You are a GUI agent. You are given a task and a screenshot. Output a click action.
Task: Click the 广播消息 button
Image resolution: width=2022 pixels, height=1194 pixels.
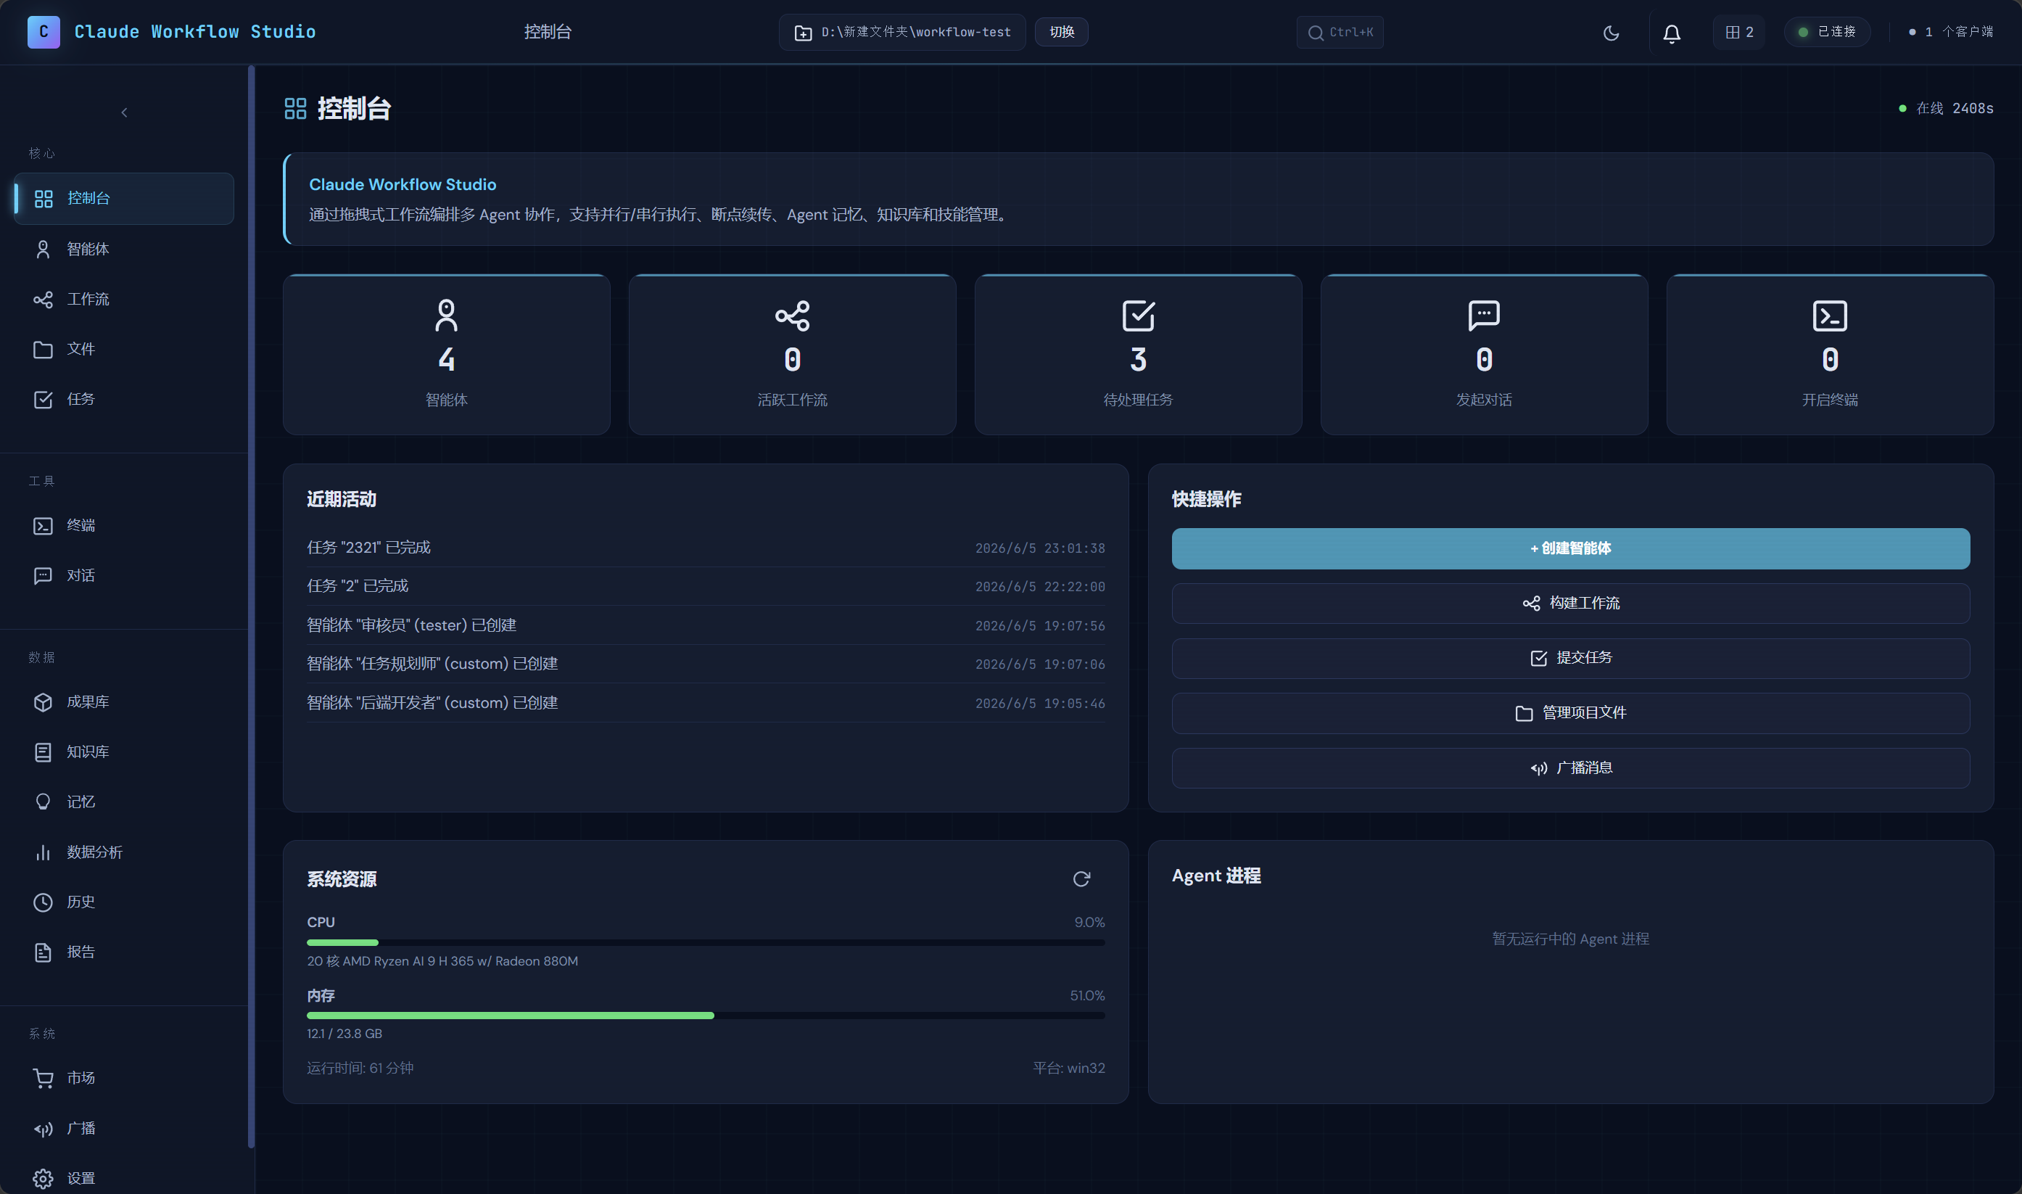coord(1570,768)
